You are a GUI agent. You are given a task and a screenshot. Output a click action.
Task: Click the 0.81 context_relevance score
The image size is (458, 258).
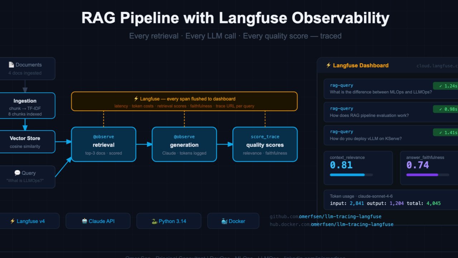pyautogui.click(x=341, y=165)
